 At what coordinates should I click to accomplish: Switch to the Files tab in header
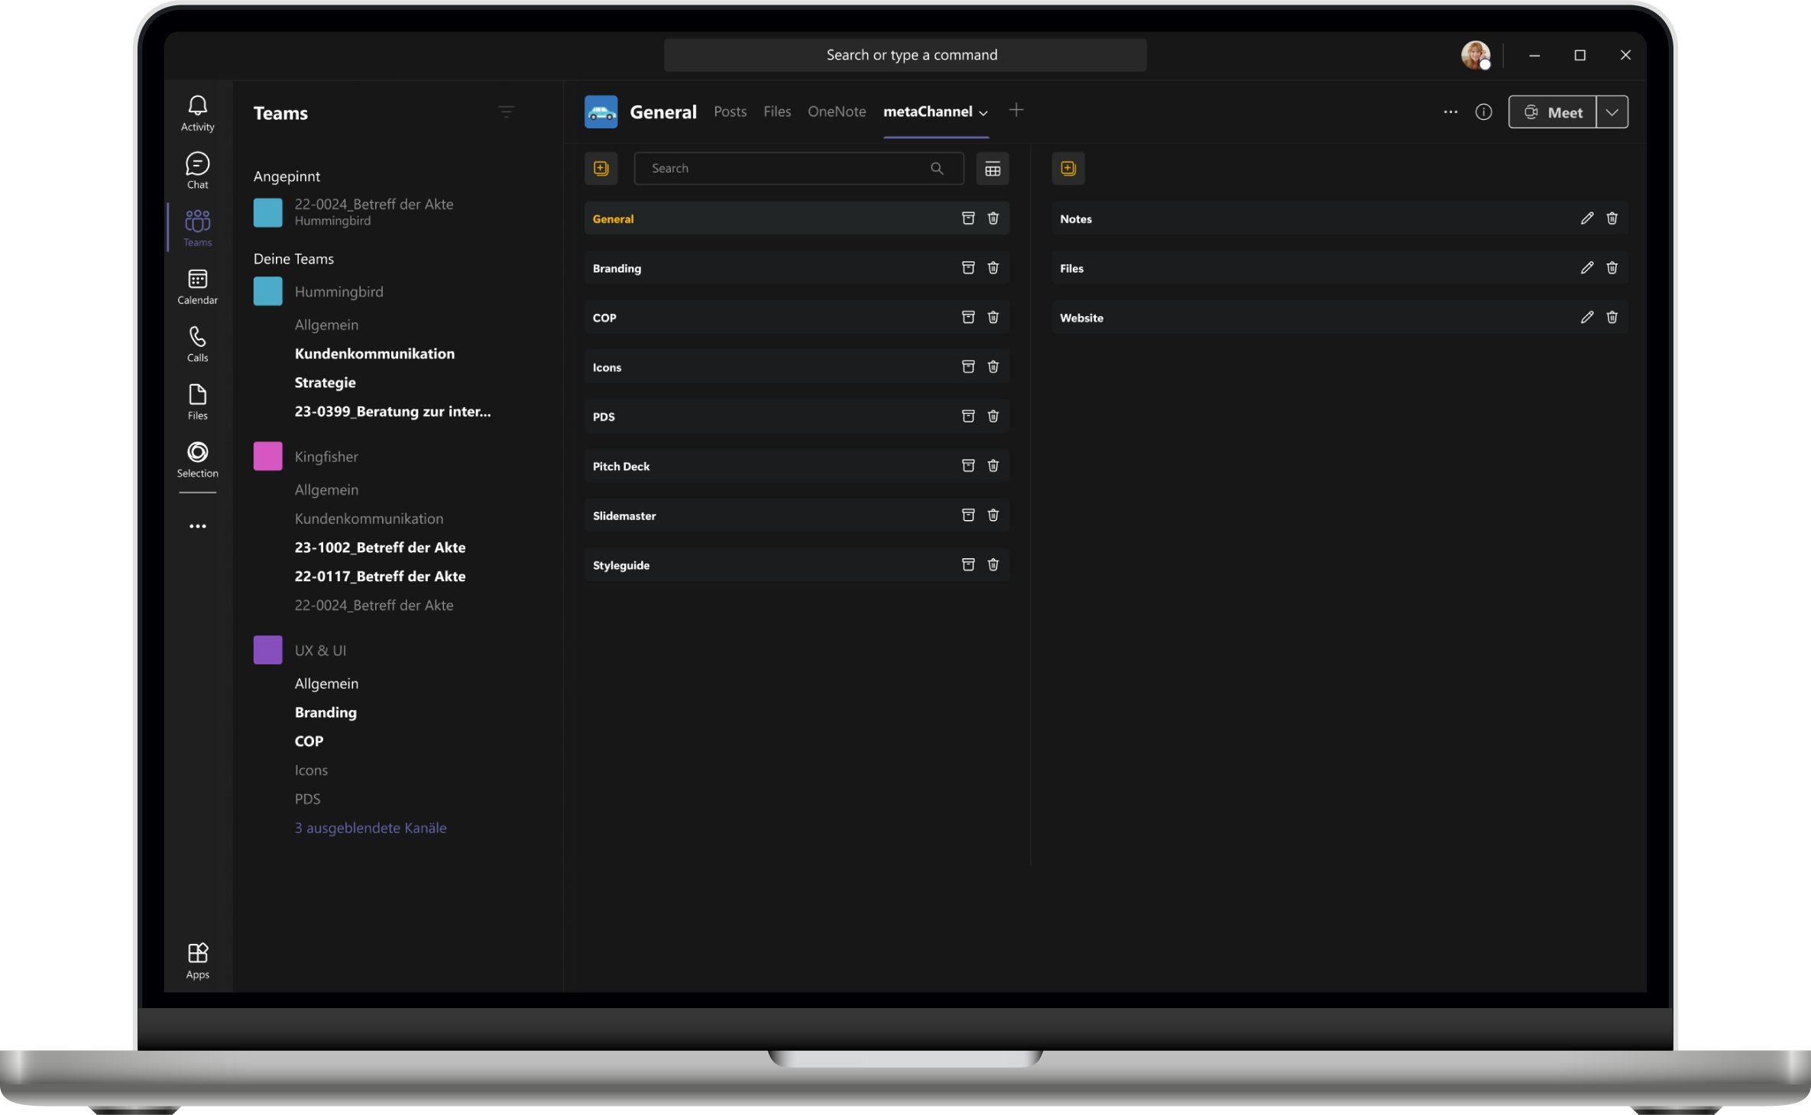tap(777, 112)
